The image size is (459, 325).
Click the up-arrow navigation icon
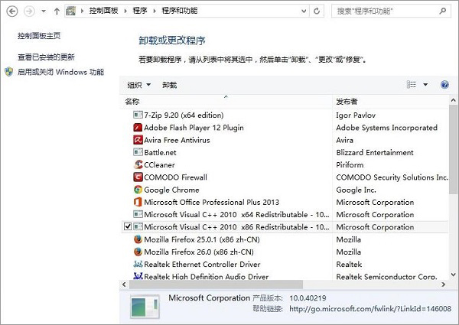[x=57, y=12]
